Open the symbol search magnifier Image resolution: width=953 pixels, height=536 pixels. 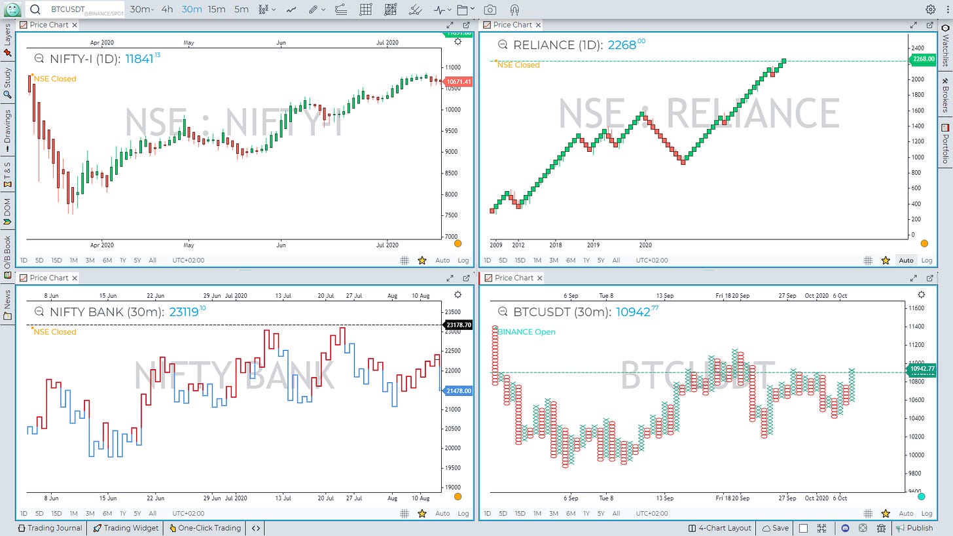[x=35, y=9]
